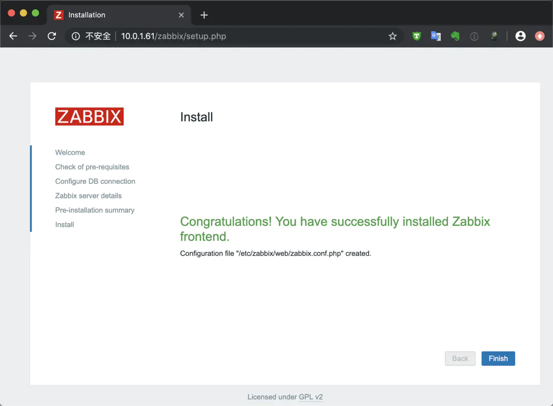The width and height of the screenshot is (553, 406).
Task: Click the address bar URL field
Action: (233, 36)
